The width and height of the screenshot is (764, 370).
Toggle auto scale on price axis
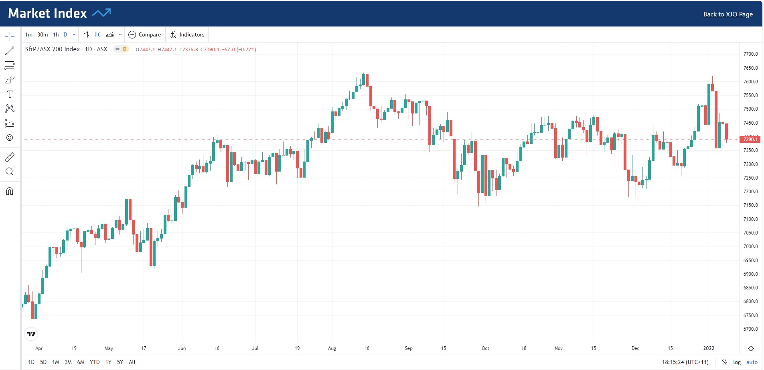pos(752,362)
